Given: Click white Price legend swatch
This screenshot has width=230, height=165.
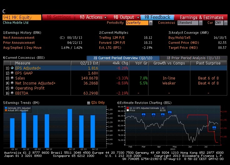Looking at the screenshot, I should (128, 110).
